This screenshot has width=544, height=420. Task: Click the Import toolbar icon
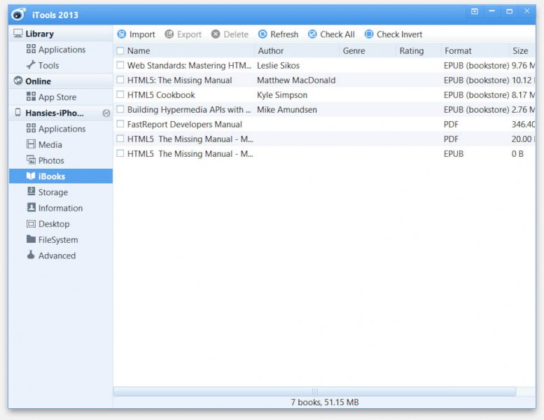click(122, 34)
